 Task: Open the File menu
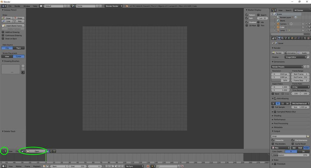[10, 6]
